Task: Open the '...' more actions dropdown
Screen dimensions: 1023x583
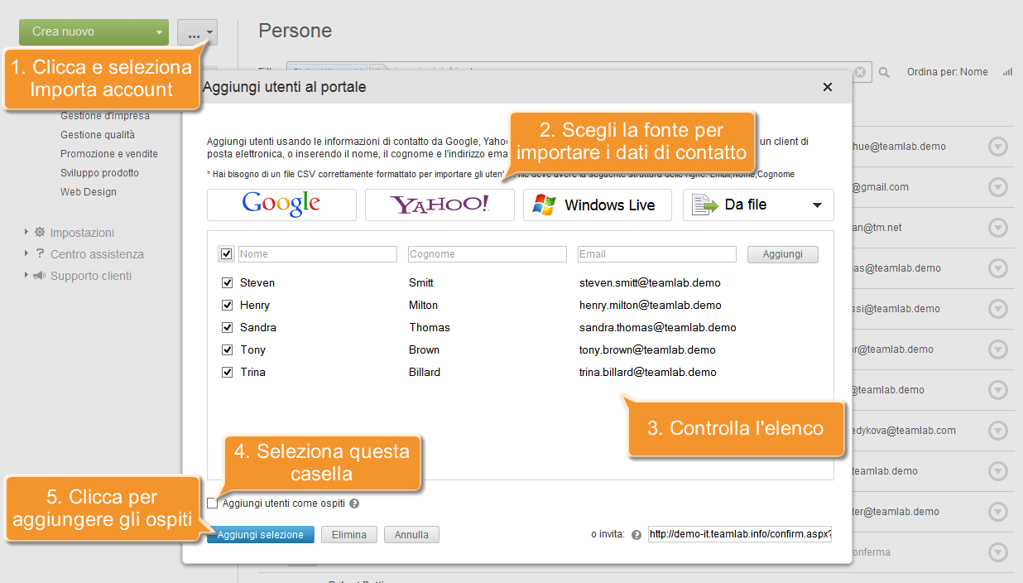Action: pyautogui.click(x=197, y=32)
